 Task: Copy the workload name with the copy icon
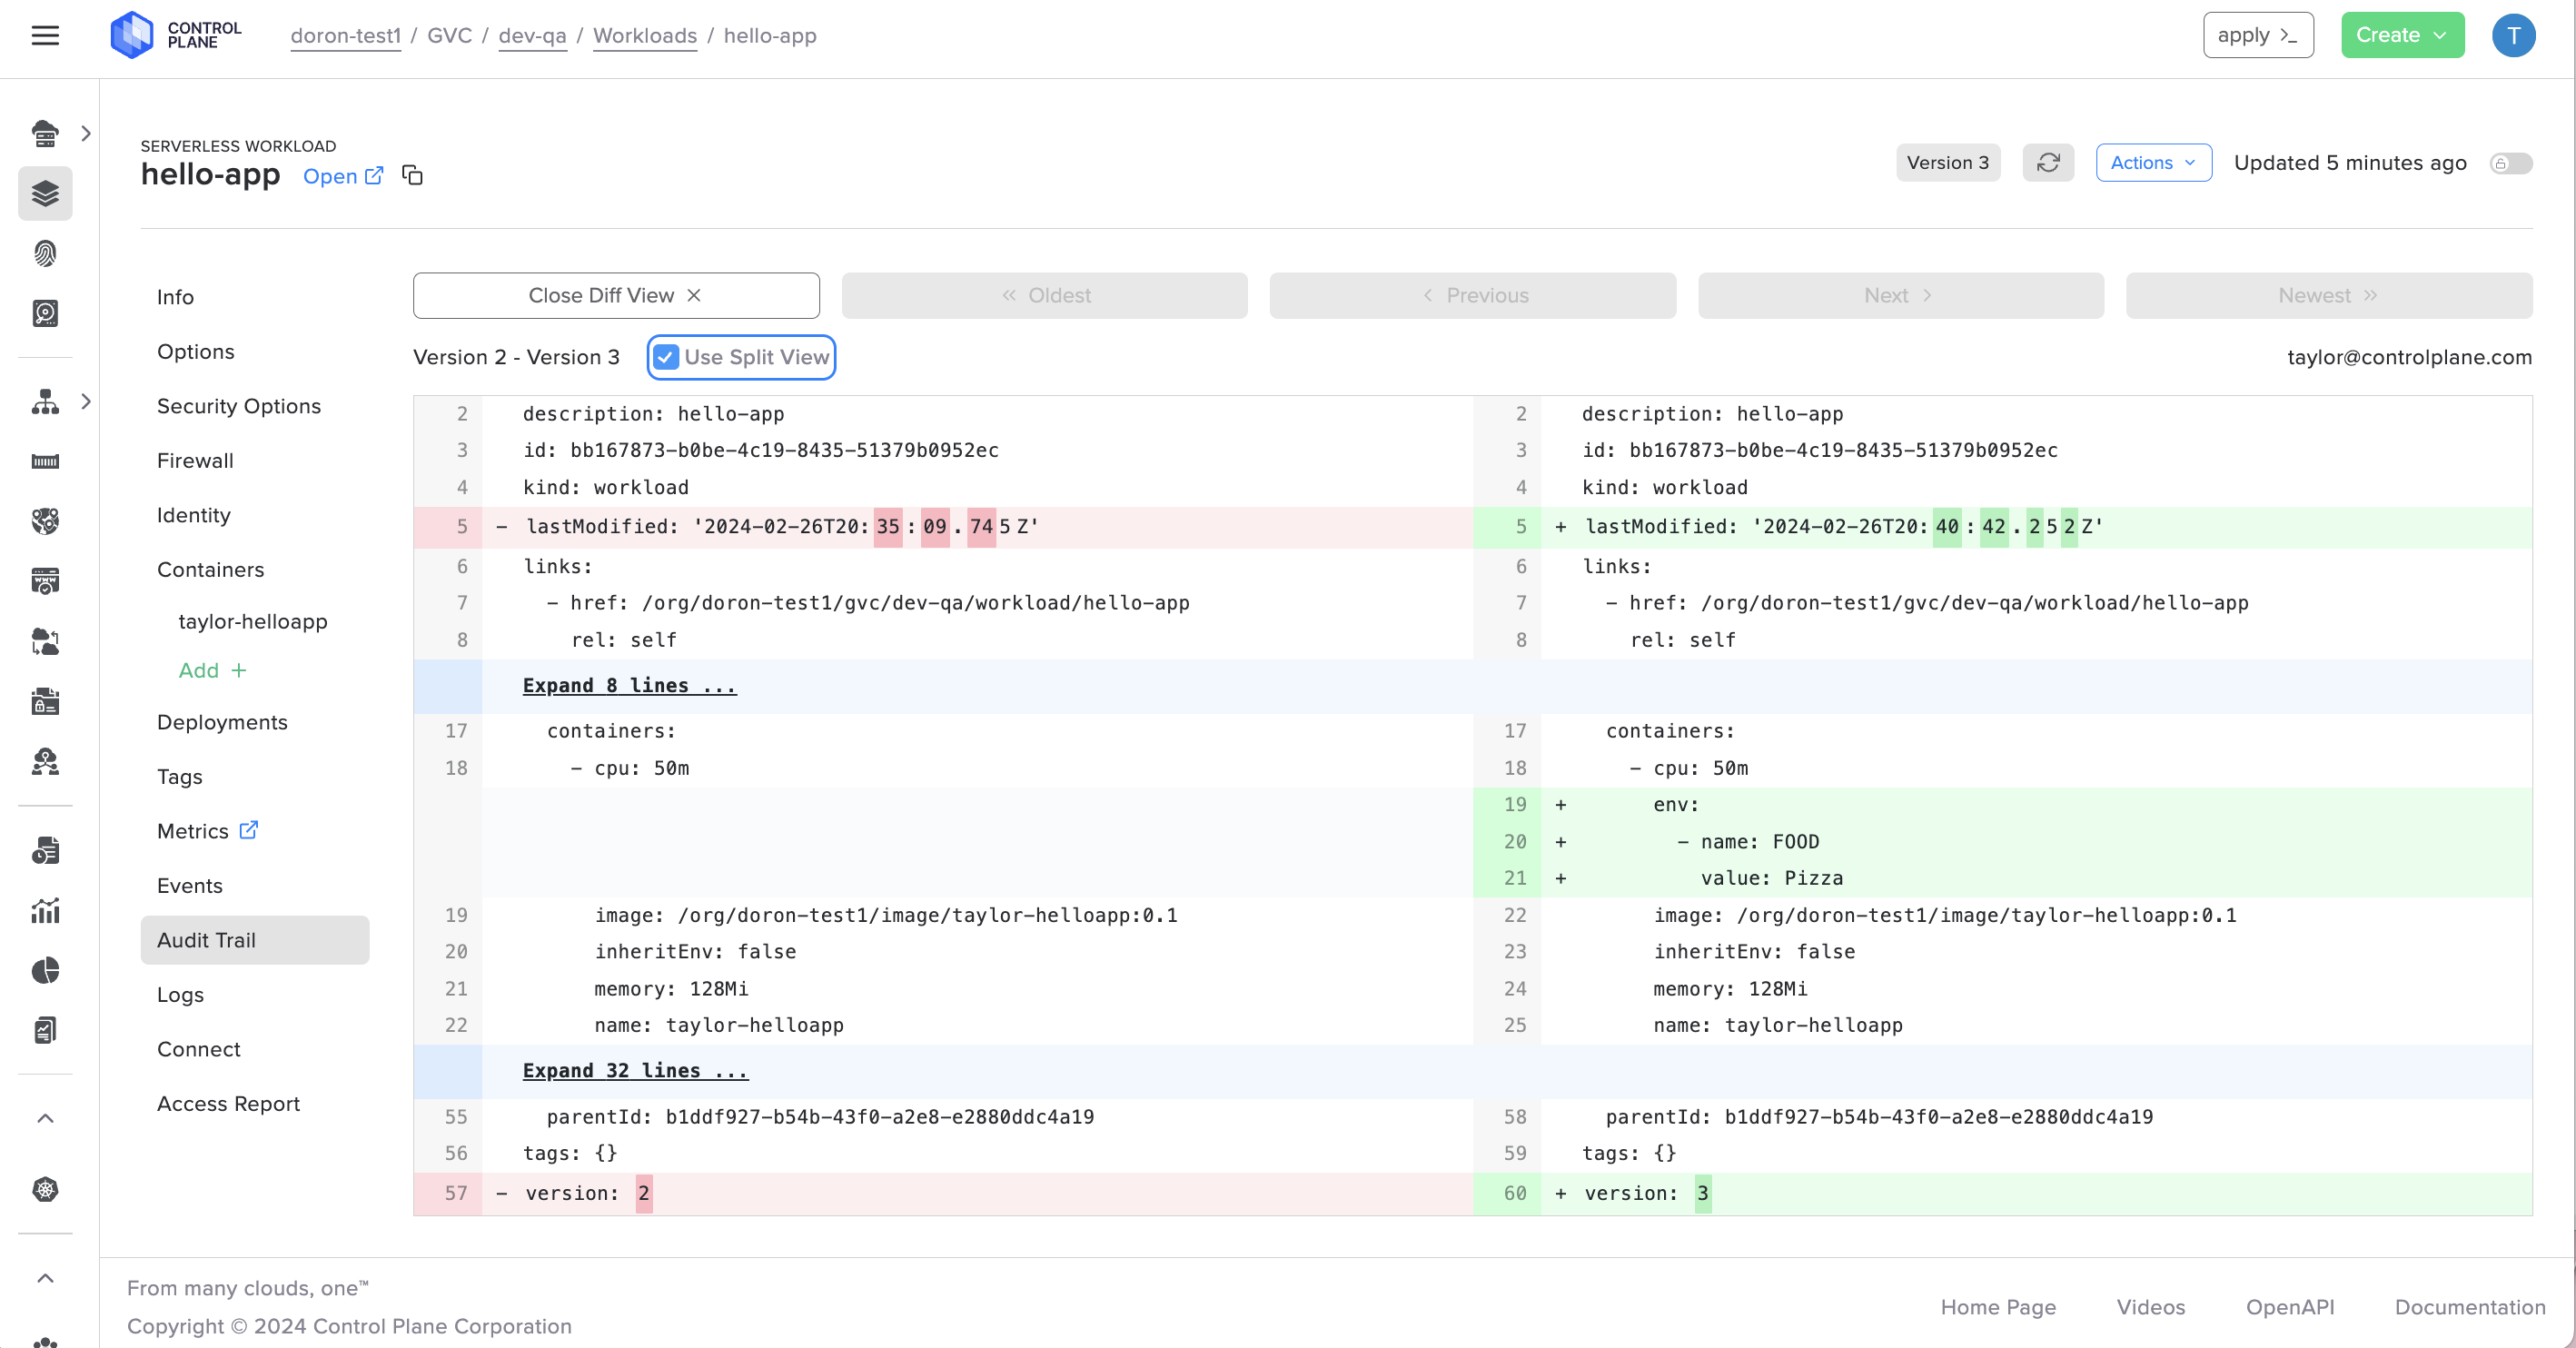[x=412, y=176]
